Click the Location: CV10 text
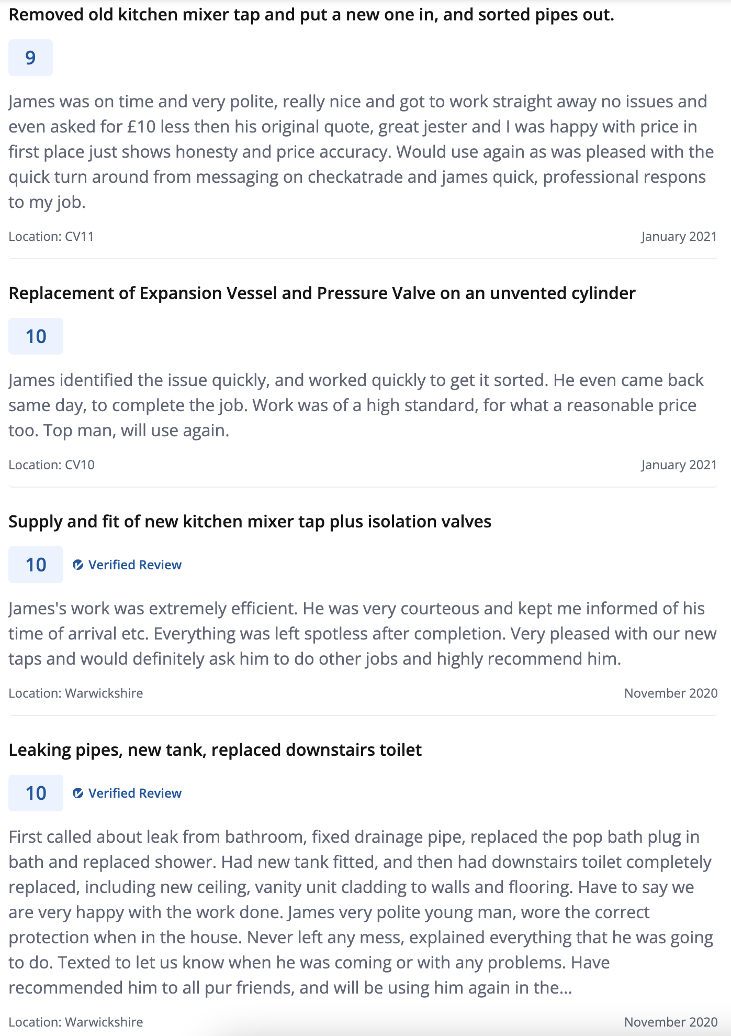This screenshot has width=731, height=1036. coord(51,465)
